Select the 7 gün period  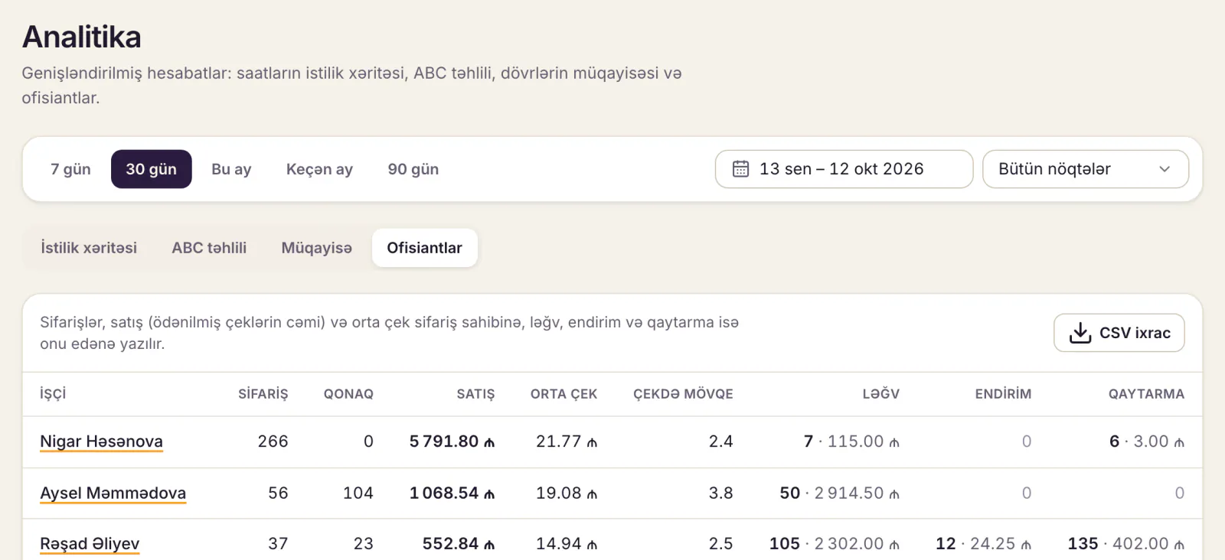pos(70,169)
